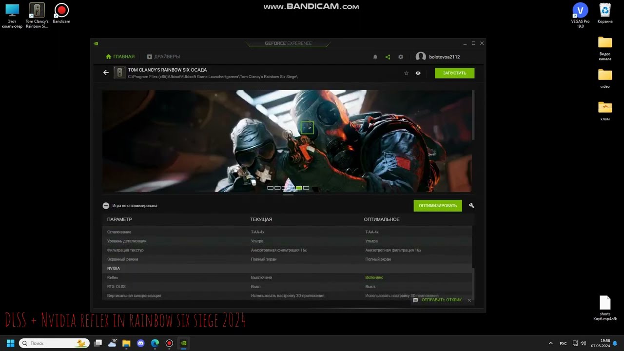This screenshot has width=624, height=351.
Task: Click the NVIDIA section header
Action: click(x=287, y=268)
